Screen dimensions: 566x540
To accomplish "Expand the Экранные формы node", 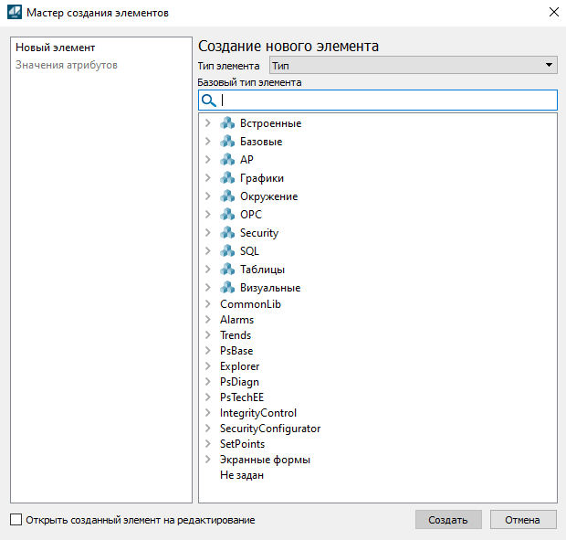I will 208,460.
